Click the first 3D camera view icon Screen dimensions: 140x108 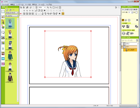coord(24,13)
